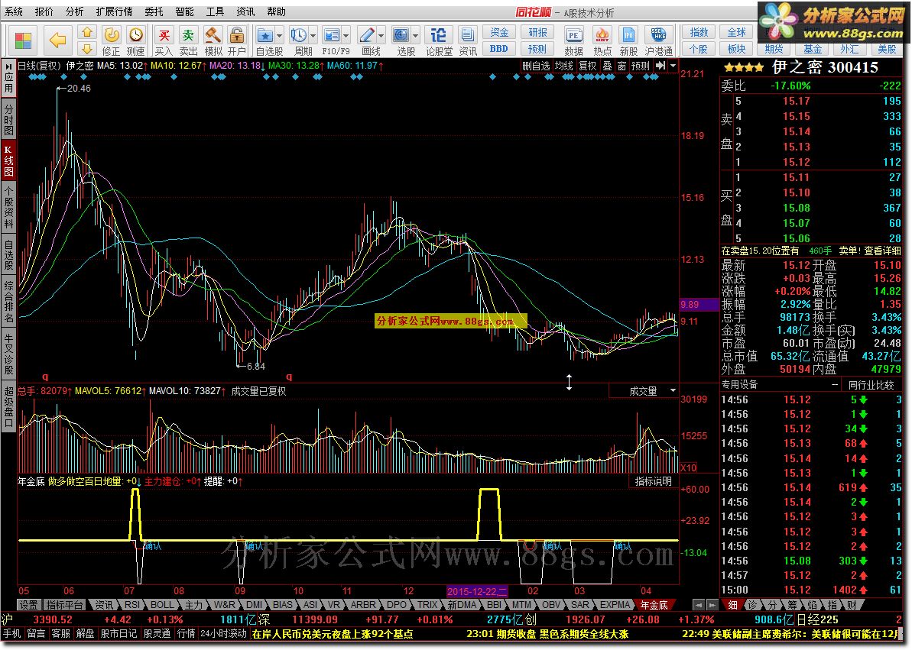Click 删自选 to remove from watchlist
Screen dimensions: 912x650
coord(536,66)
